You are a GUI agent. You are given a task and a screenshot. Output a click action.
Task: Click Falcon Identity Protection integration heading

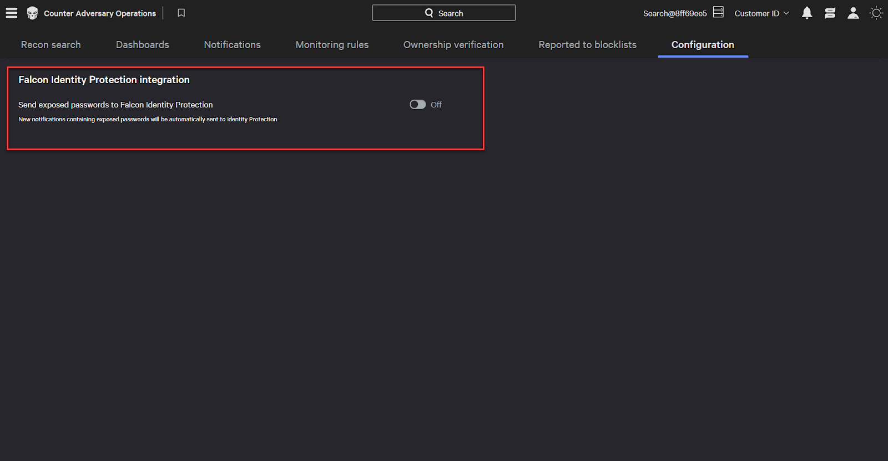[x=104, y=80]
